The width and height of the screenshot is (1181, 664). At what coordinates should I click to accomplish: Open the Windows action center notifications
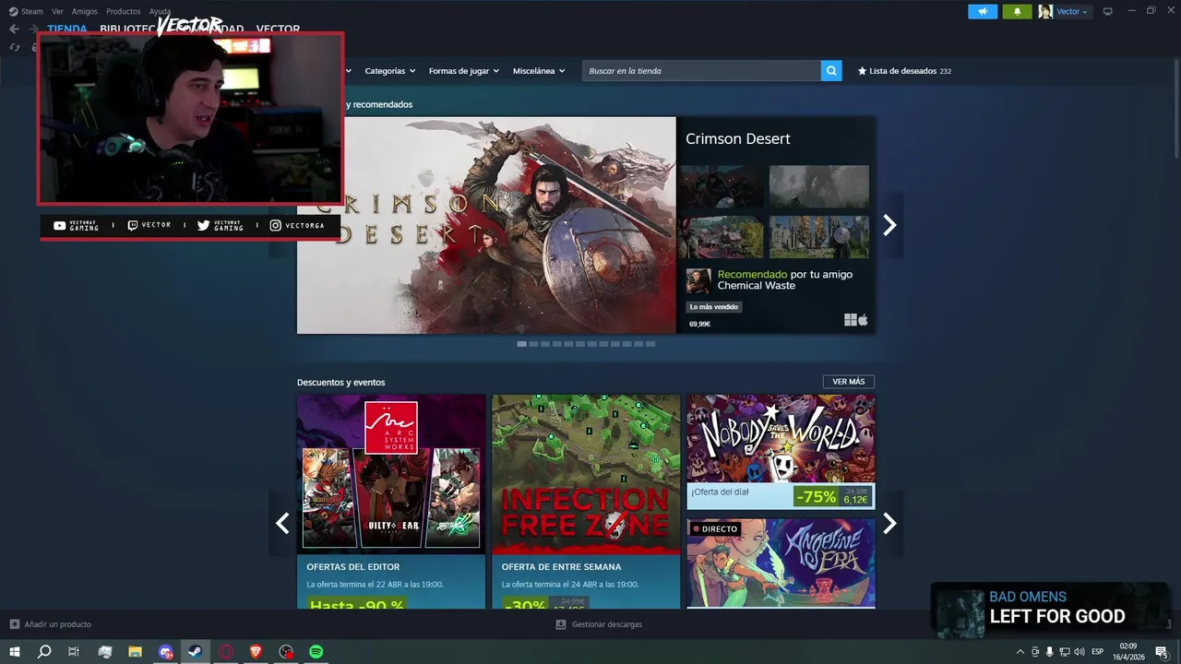(1162, 652)
